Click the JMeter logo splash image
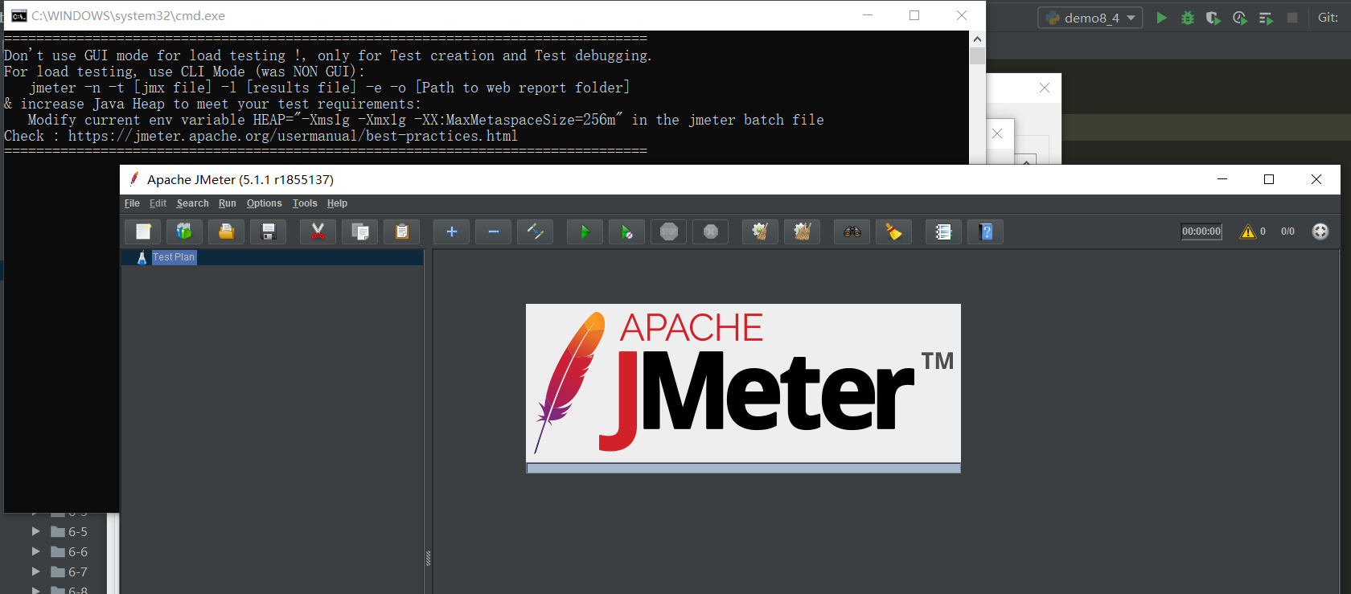The height and width of the screenshot is (594, 1351). [x=743, y=383]
